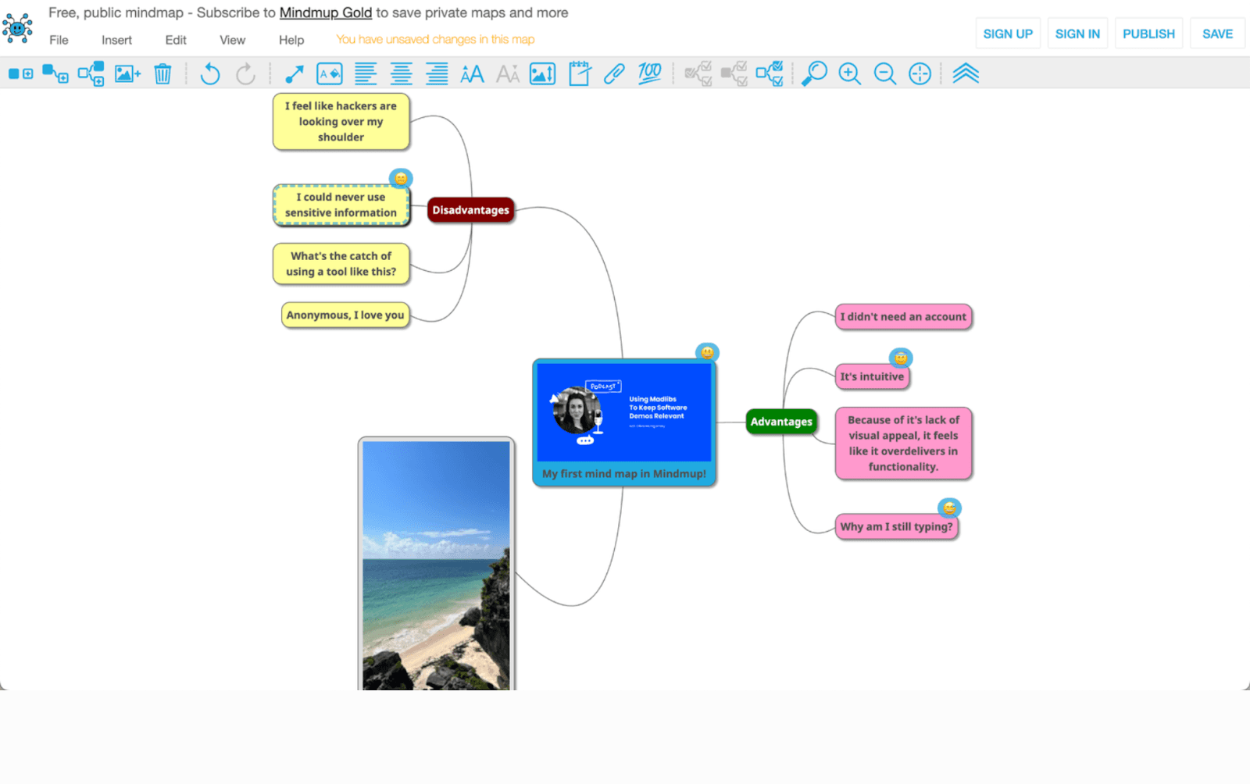The width and height of the screenshot is (1250, 784).
Task: Click the SAVE button
Action: pos(1217,34)
